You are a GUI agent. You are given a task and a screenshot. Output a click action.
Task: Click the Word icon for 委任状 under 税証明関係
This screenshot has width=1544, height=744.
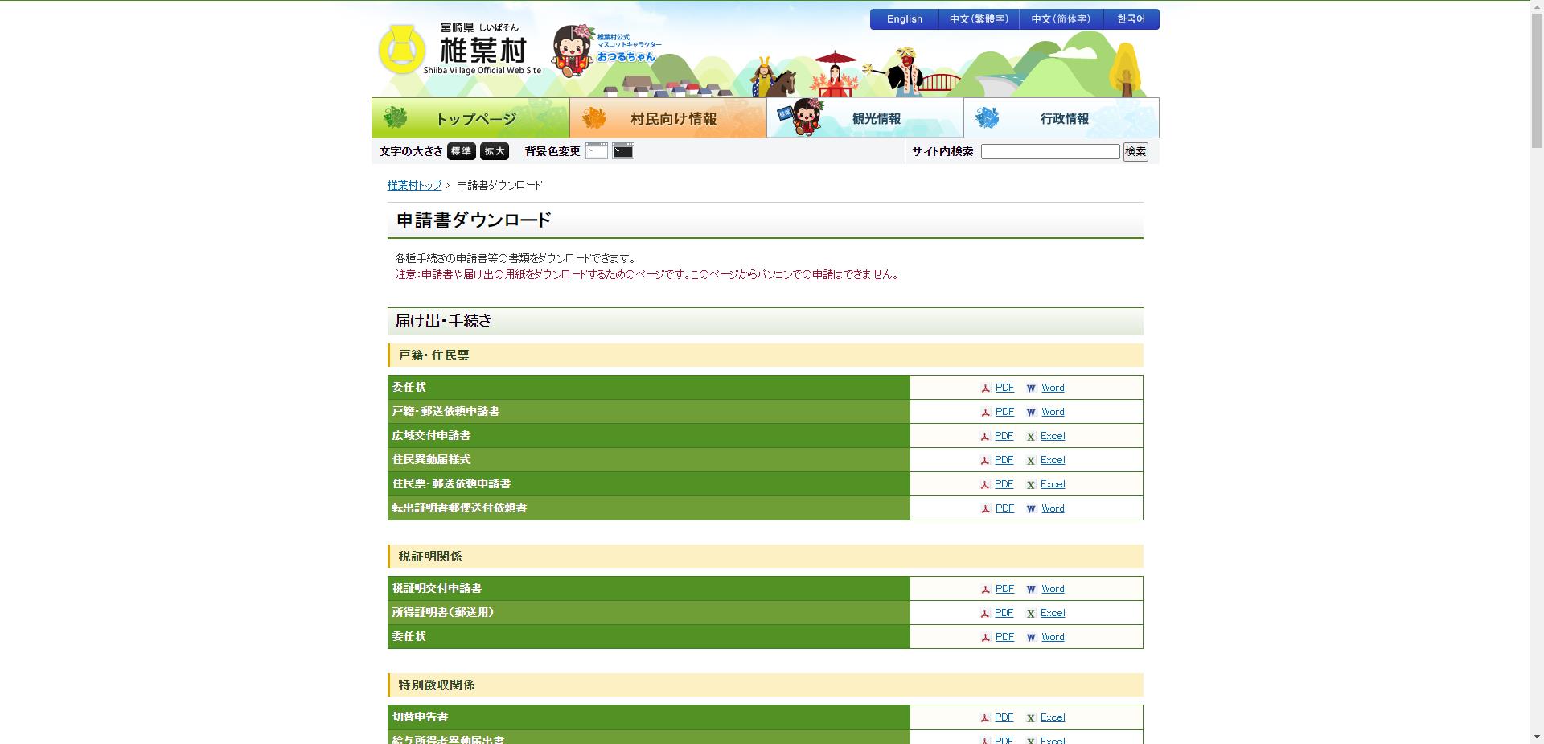coord(1033,637)
